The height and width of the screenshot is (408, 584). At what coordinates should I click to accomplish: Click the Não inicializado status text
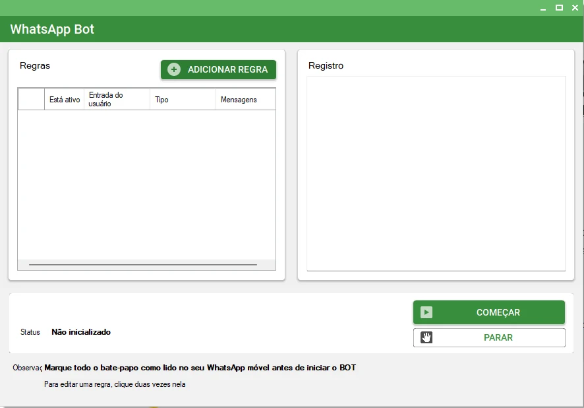pos(81,332)
